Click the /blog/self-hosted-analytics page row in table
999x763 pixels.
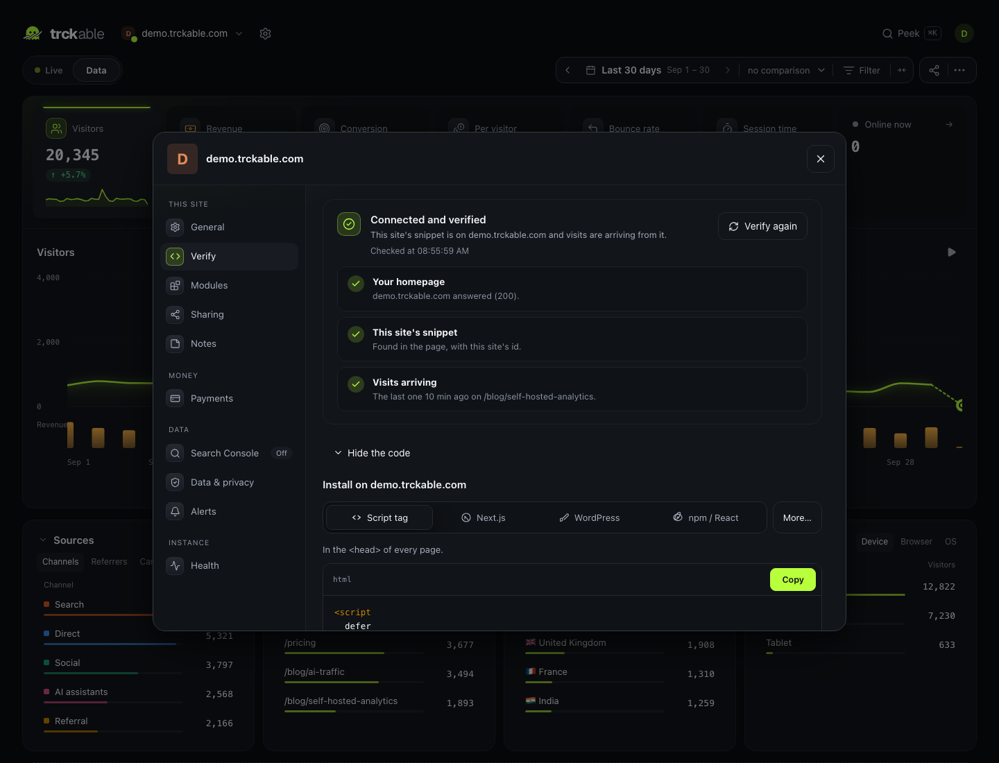click(x=379, y=703)
